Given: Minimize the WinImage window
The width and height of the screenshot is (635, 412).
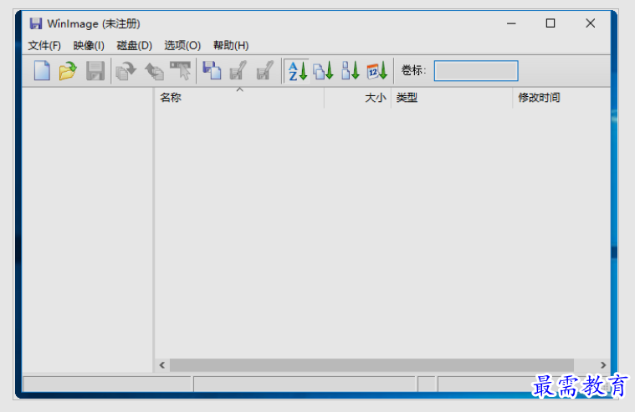Looking at the screenshot, I should (x=511, y=23).
